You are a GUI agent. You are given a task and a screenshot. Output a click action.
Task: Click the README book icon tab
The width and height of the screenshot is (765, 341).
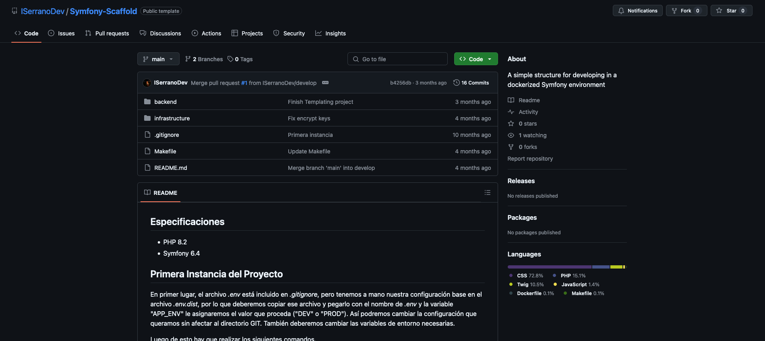coord(147,192)
